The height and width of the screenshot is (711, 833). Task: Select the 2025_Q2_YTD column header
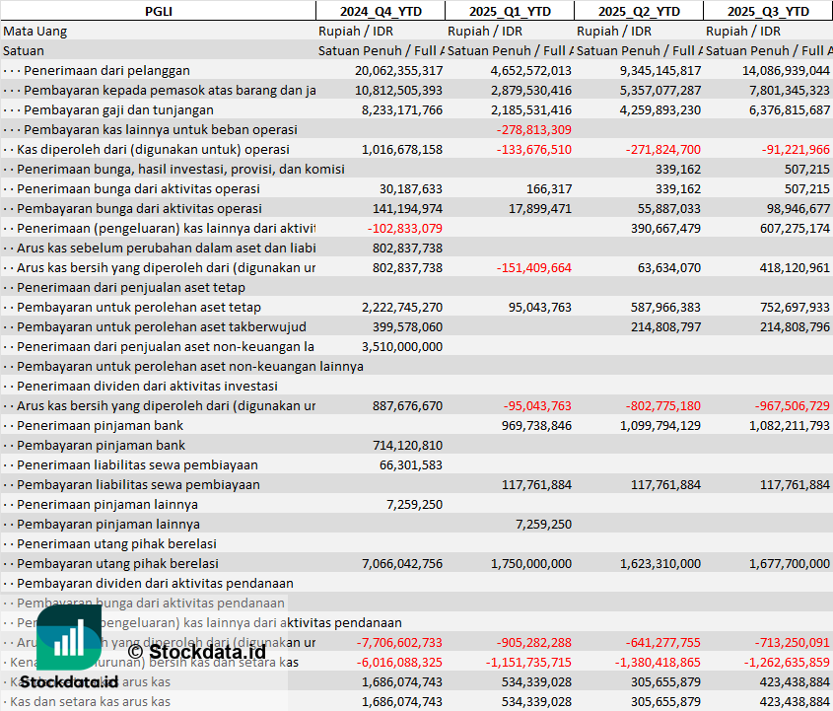(x=639, y=11)
